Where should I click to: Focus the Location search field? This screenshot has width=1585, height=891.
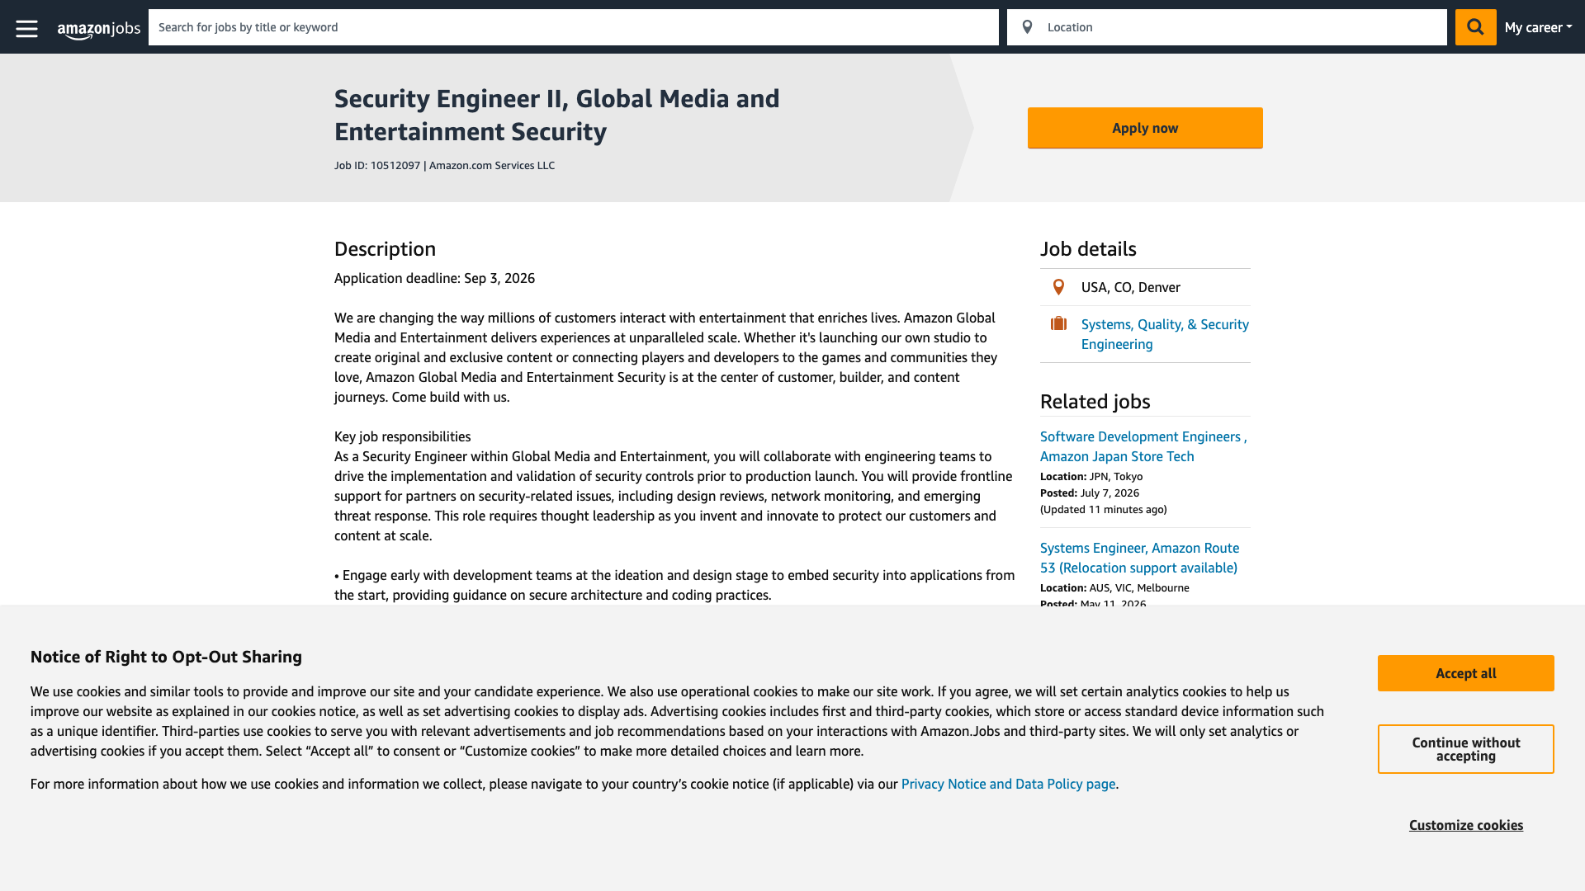pos(1227,27)
